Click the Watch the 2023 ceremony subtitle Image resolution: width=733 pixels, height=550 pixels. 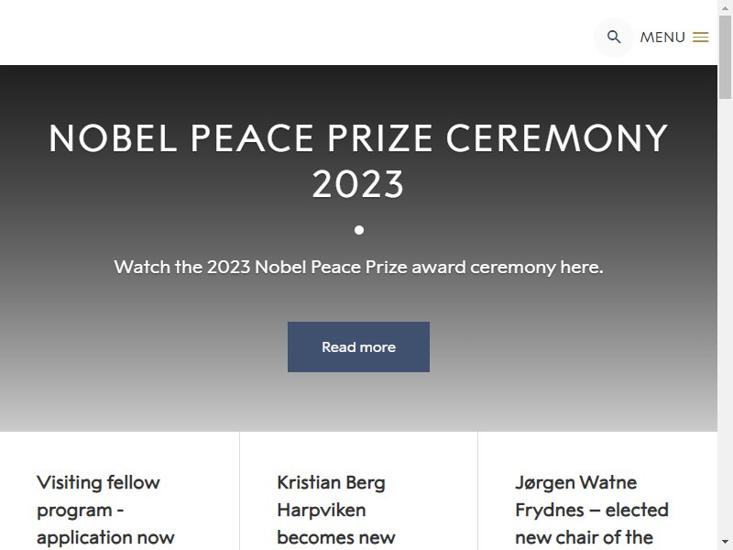[x=358, y=268]
